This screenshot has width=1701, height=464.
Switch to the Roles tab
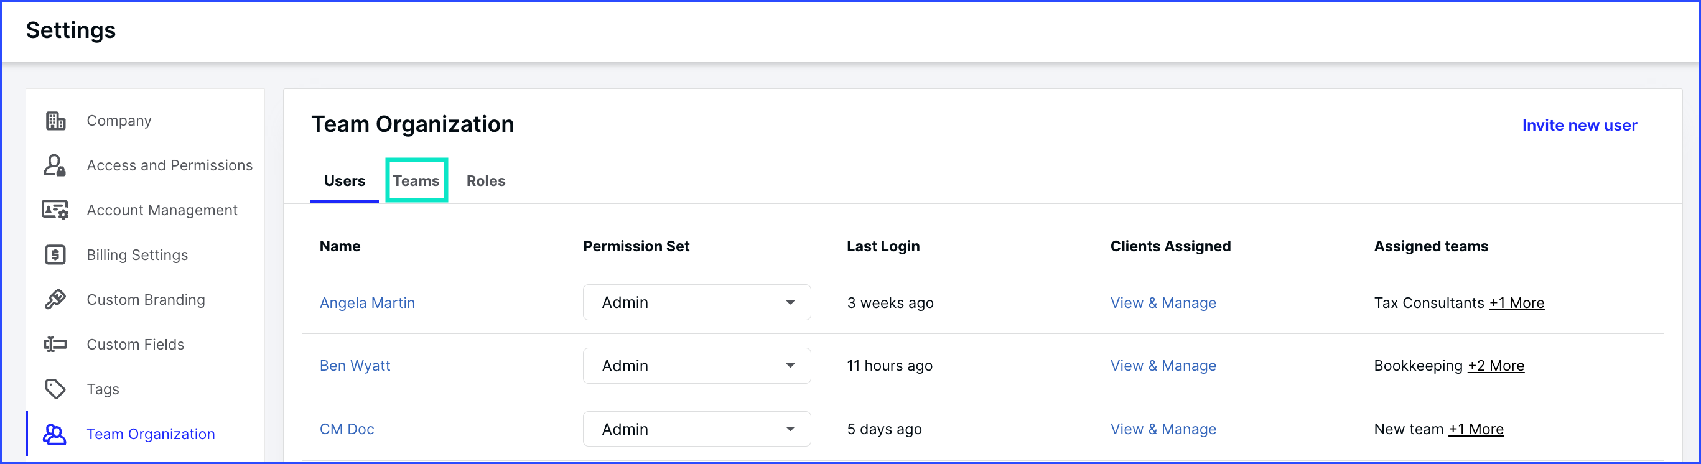pos(486,181)
